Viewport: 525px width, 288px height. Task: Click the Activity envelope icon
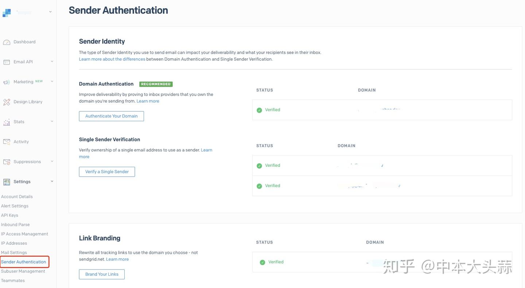click(x=7, y=142)
